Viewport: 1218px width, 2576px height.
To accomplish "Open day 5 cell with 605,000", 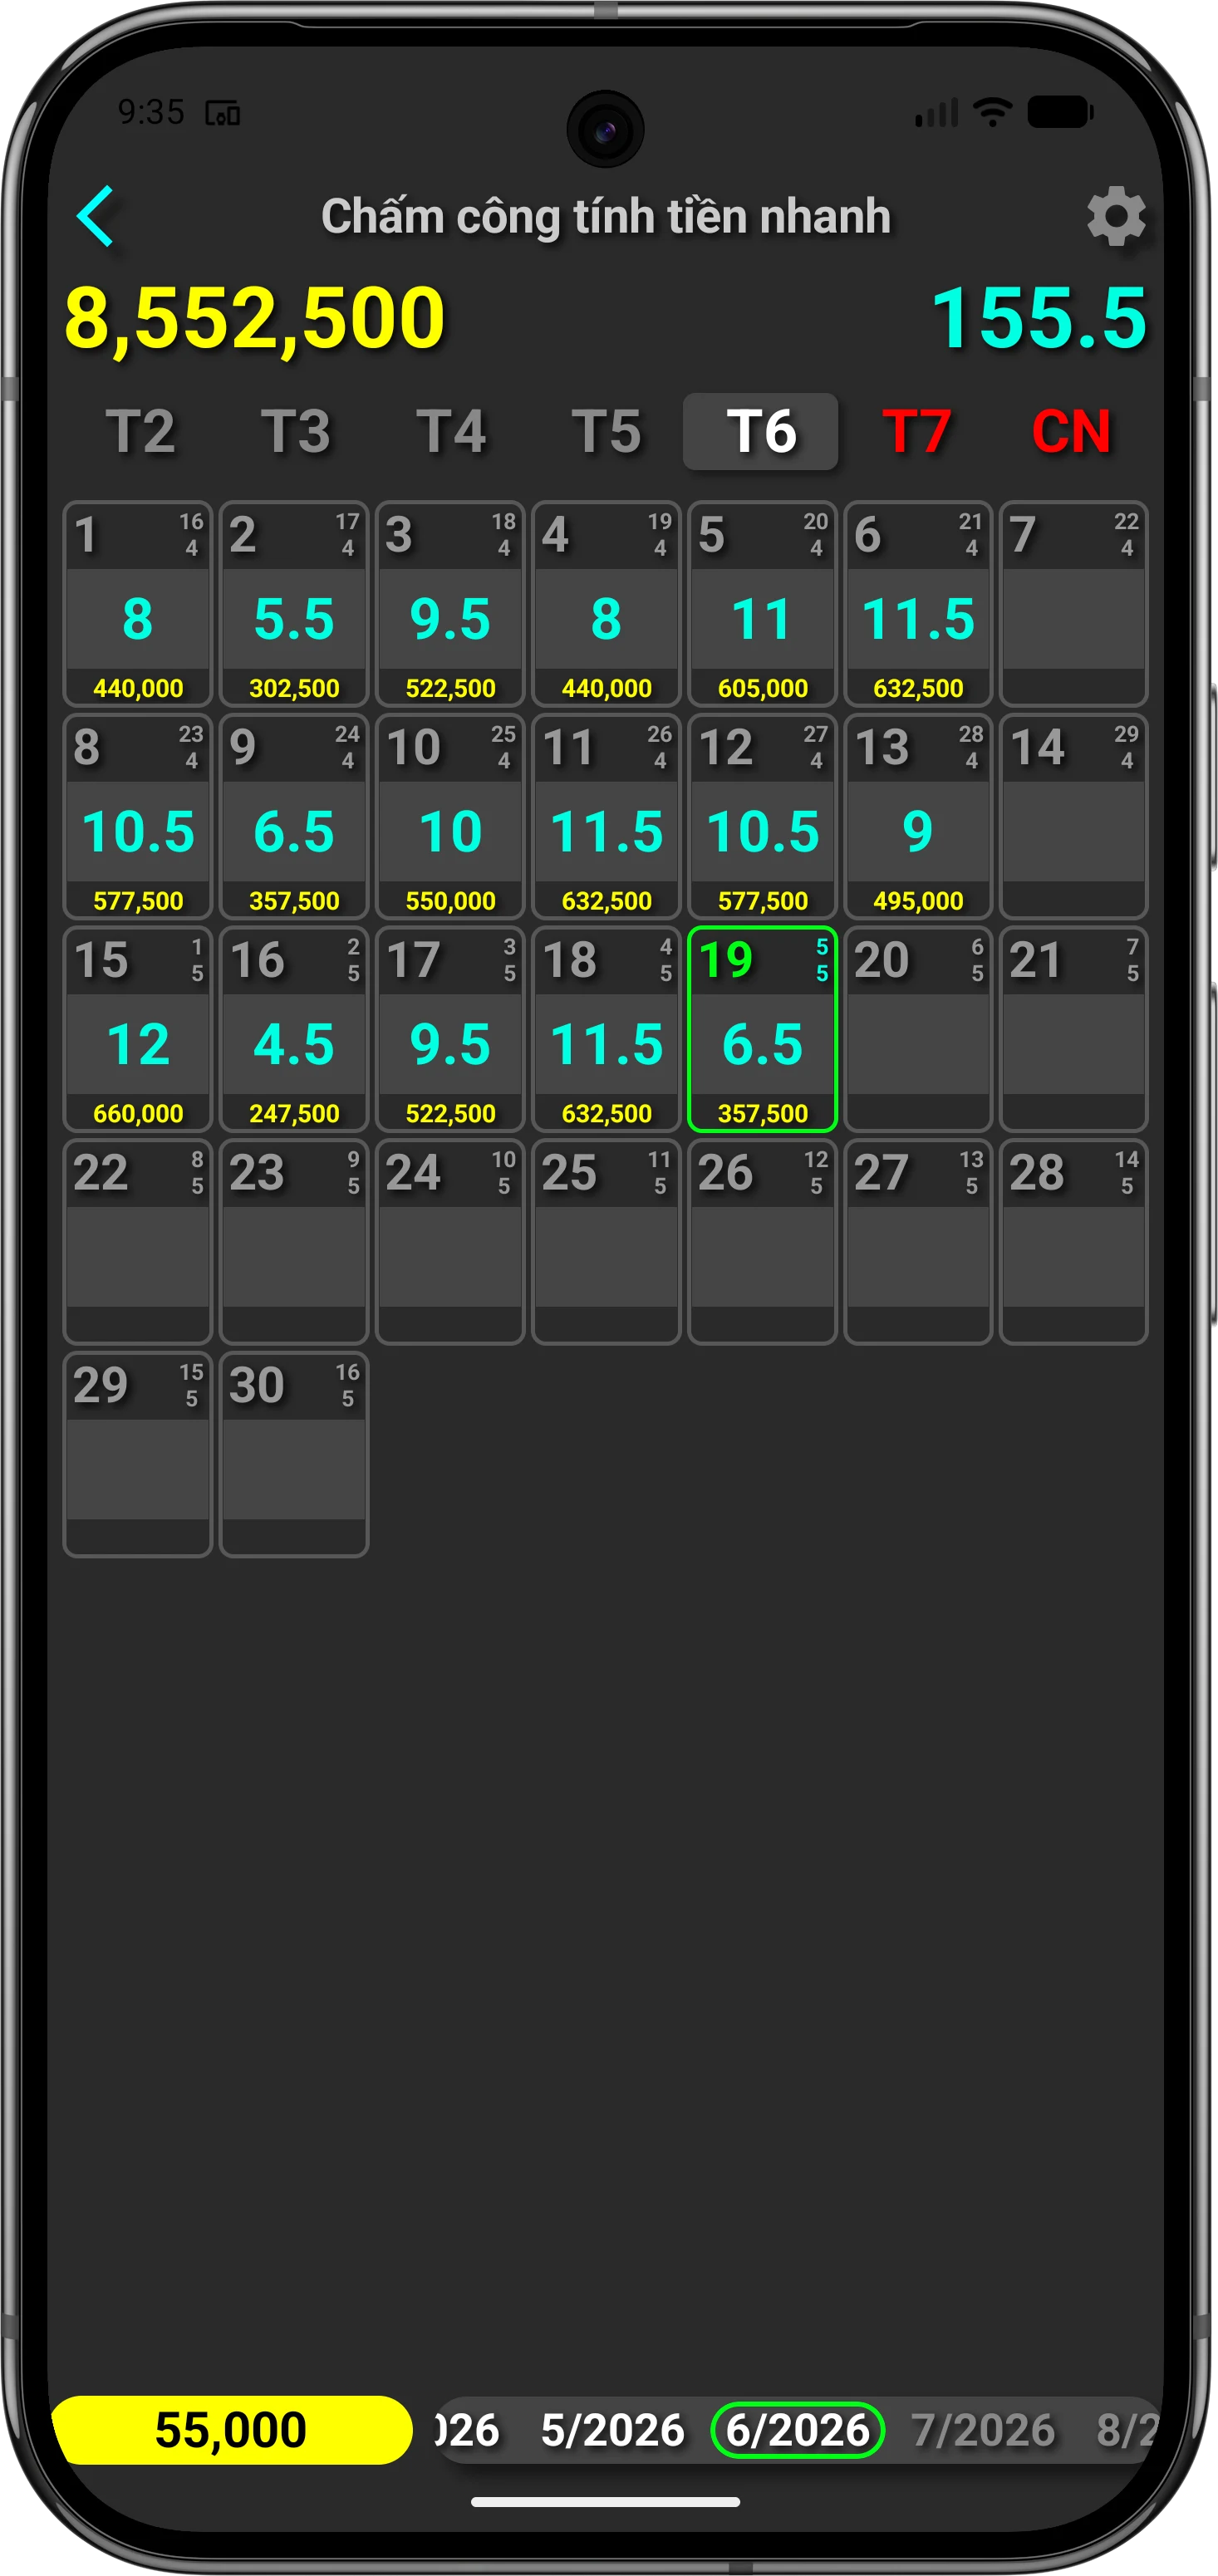I will (x=762, y=604).
